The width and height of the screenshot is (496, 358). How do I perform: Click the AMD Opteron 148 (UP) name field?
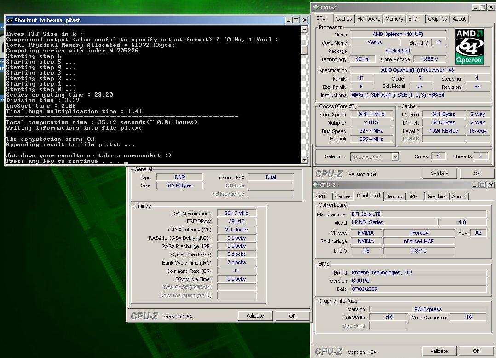(398, 34)
